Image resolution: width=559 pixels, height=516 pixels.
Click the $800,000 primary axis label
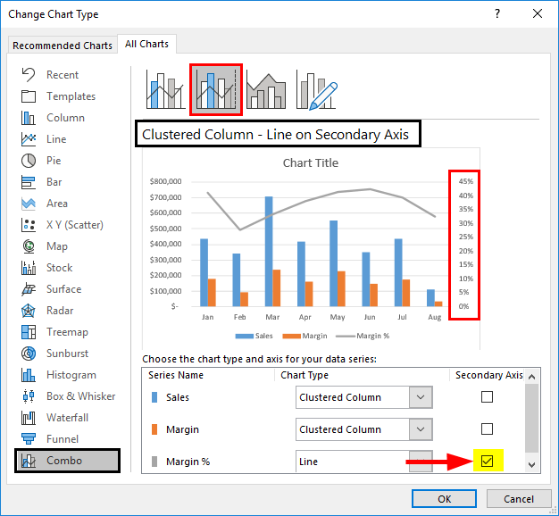[166, 181]
